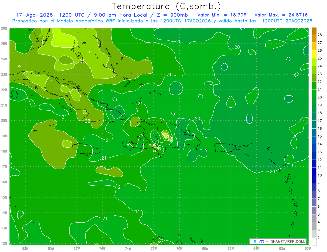Click the "18N" latitude label

point(4,151)
